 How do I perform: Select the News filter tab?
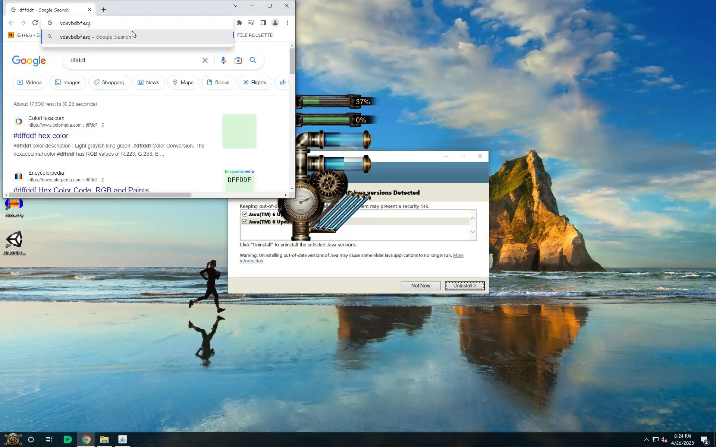click(148, 82)
